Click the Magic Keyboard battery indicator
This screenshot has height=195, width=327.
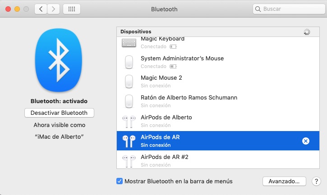coord(173,47)
